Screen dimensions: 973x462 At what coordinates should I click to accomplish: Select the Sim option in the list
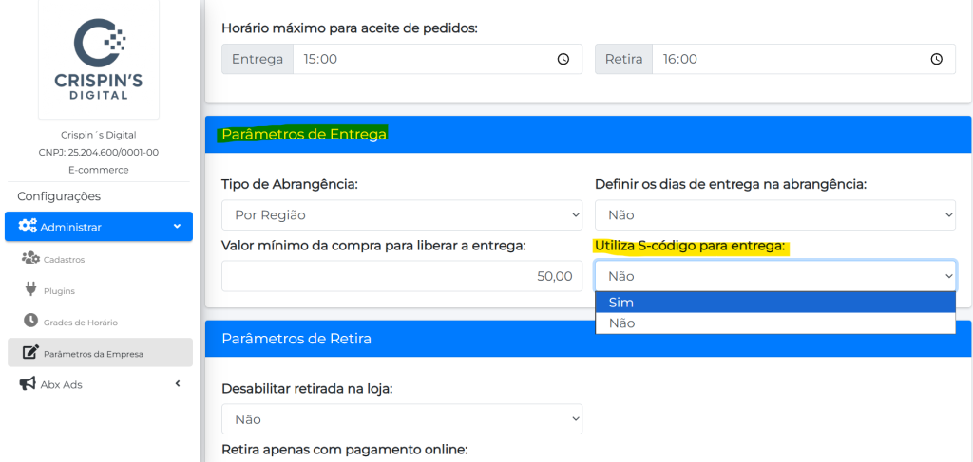774,303
